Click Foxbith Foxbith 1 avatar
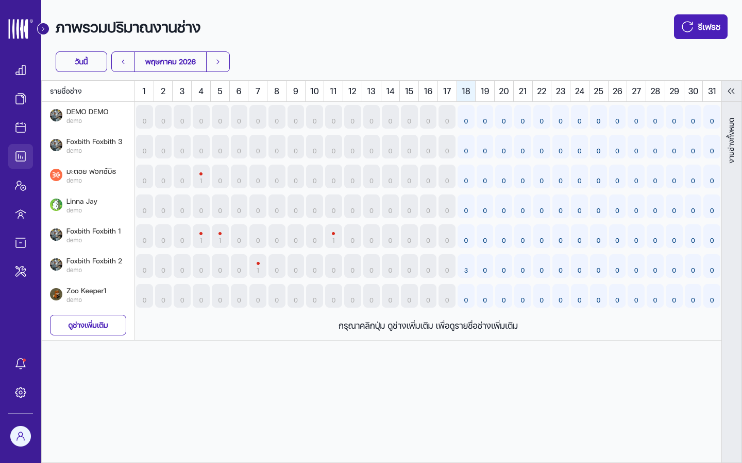Screen dimensions: 742x463 coord(56,235)
